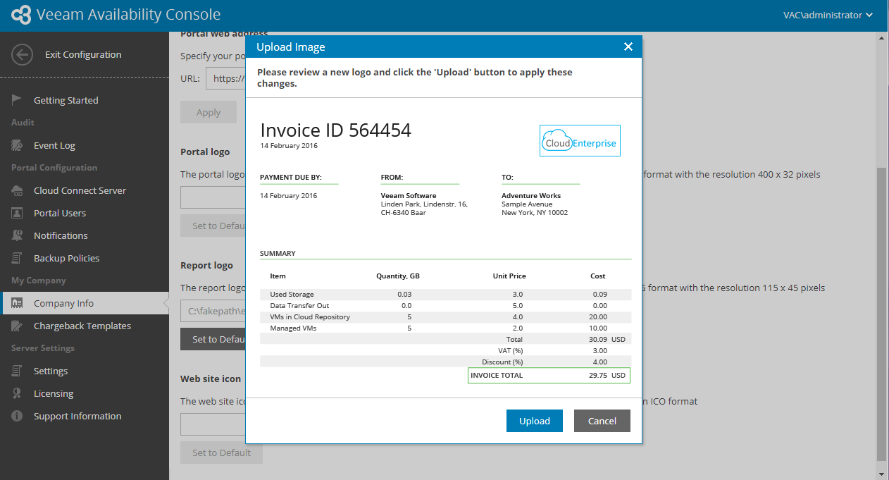This screenshot has height=480, width=889.
Task: Click the report logo file path field
Action: click(213, 311)
